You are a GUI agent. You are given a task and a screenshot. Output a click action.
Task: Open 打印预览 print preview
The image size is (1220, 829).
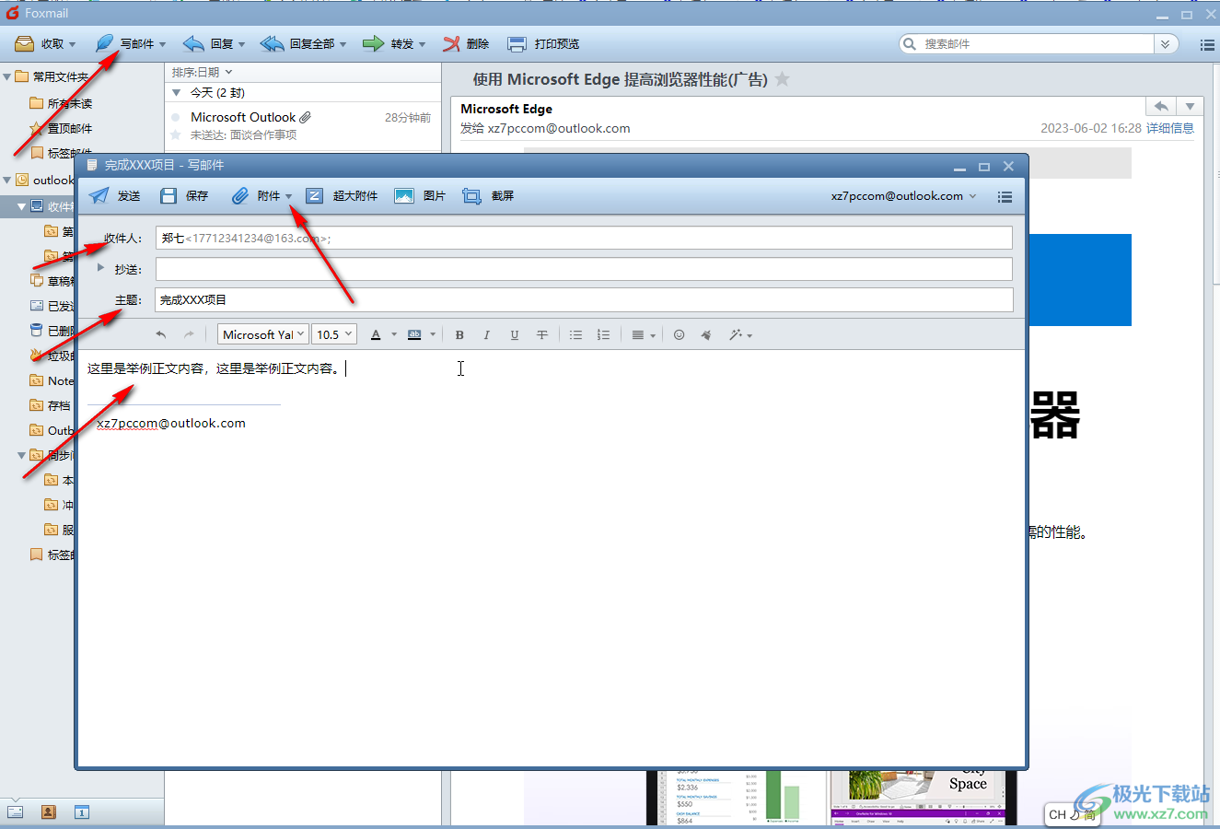coord(544,44)
